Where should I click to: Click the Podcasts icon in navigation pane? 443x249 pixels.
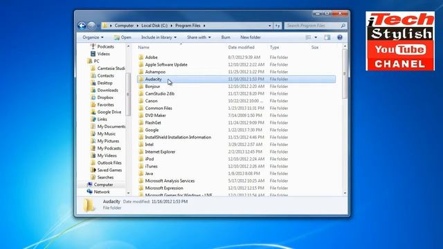[x=93, y=46]
